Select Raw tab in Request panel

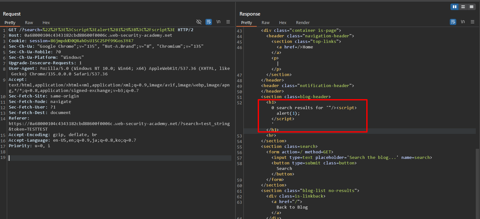(29, 23)
